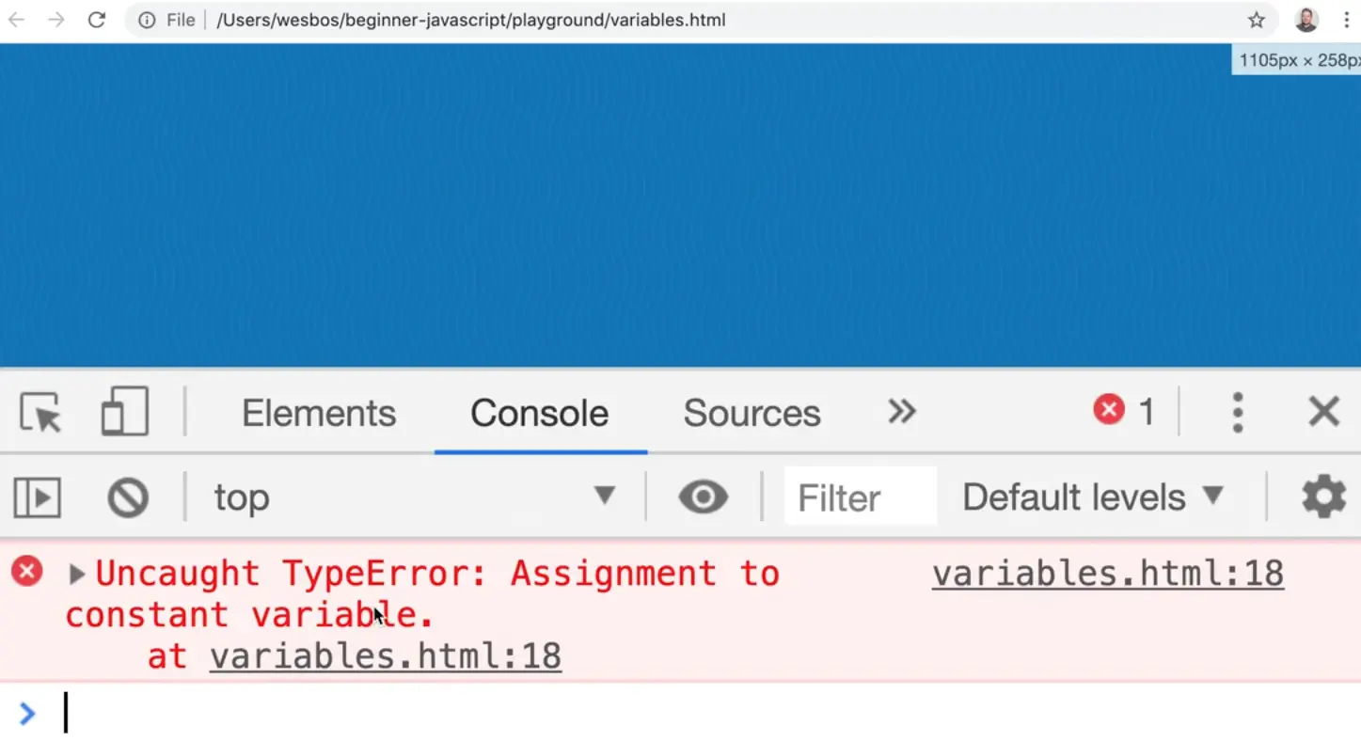The image size is (1361, 741).
Task: Clear the console with the ban icon
Action: point(128,497)
